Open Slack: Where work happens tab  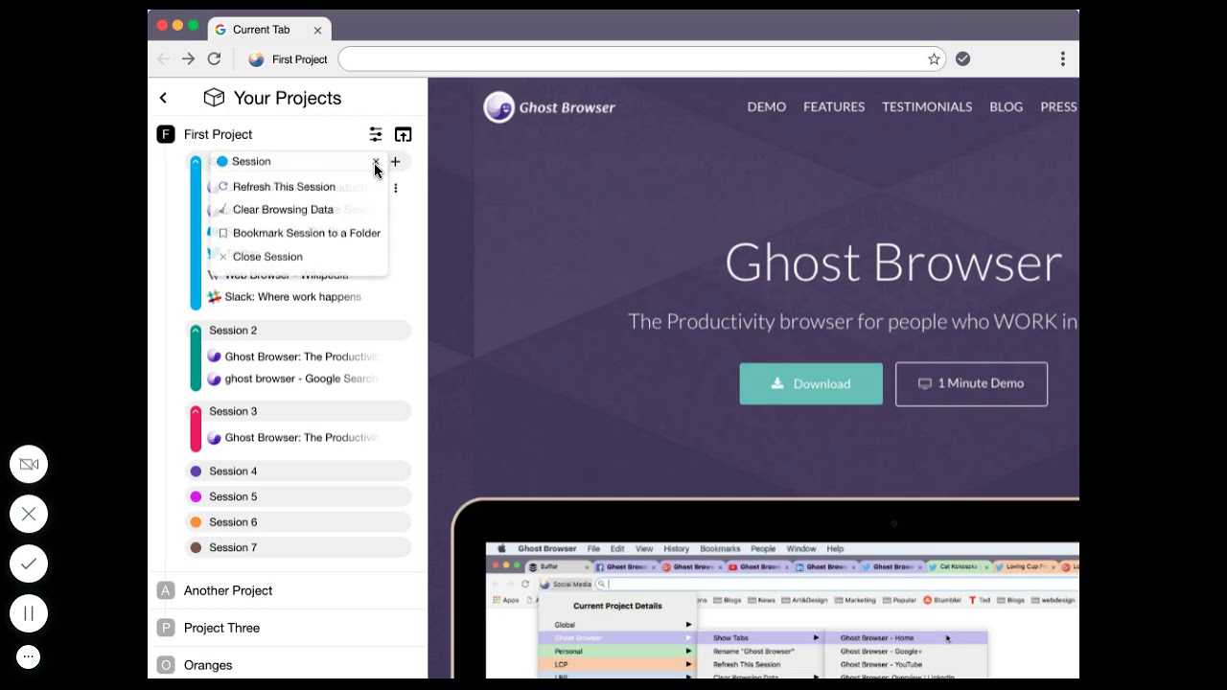point(292,297)
